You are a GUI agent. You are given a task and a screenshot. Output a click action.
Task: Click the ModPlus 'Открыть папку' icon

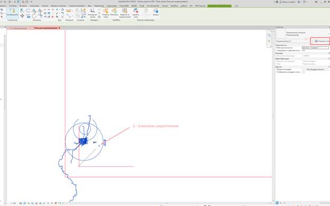point(105,13)
